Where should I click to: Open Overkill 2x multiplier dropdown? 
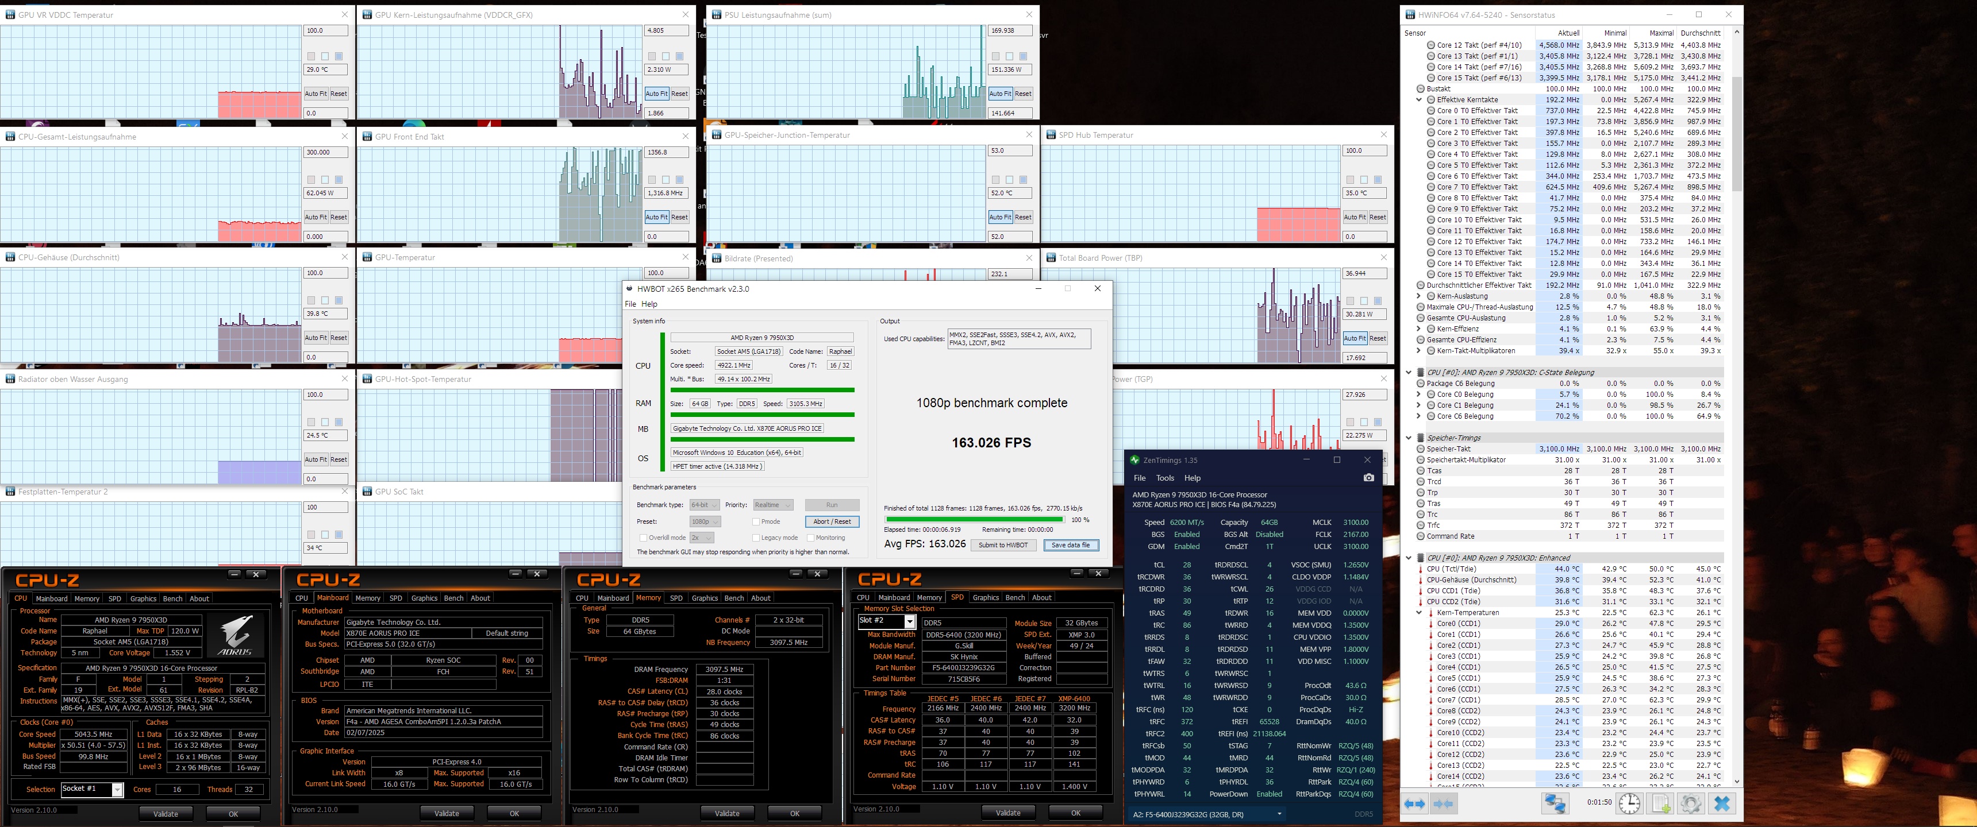[701, 538]
